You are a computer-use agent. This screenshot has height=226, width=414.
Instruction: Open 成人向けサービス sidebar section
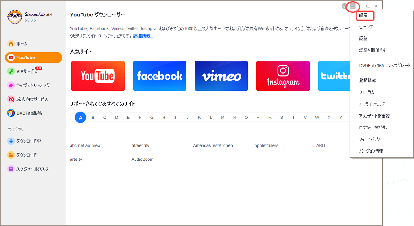pyautogui.click(x=32, y=99)
